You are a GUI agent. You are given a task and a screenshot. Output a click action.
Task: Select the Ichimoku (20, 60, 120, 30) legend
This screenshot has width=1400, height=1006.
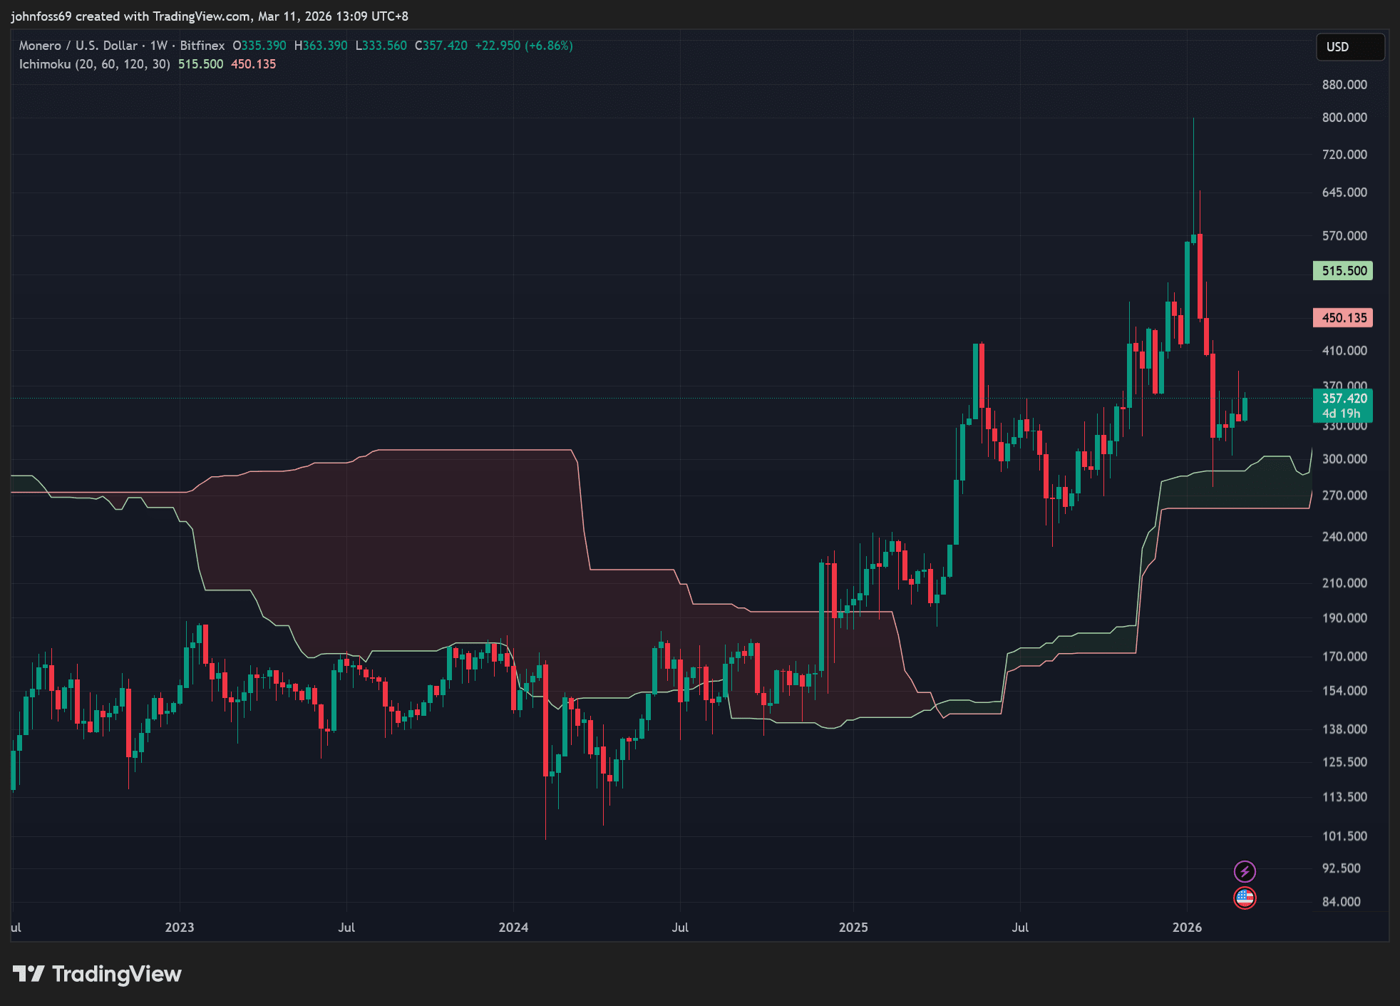pyautogui.click(x=94, y=64)
